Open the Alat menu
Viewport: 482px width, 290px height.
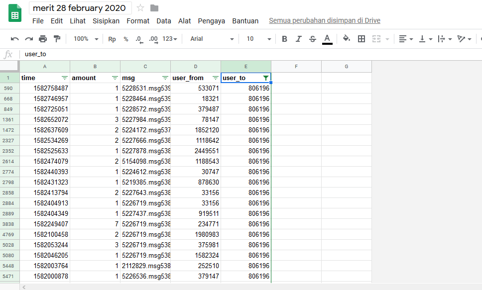pos(184,21)
